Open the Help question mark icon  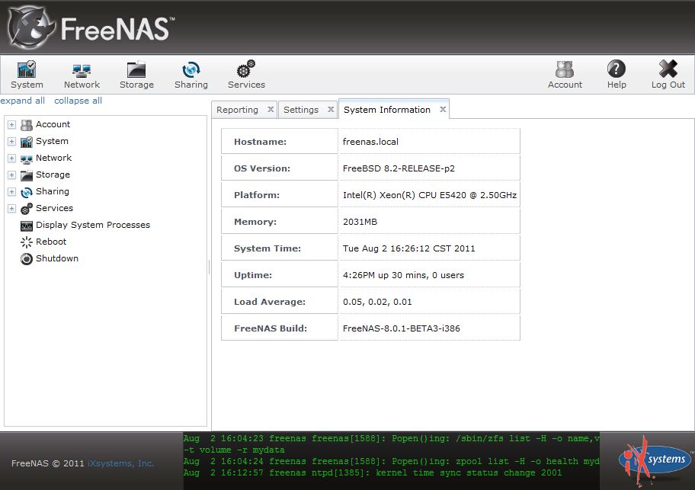click(x=617, y=75)
